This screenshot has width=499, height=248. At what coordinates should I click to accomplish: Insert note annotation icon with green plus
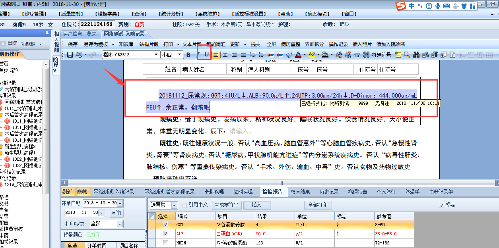[x=398, y=55]
